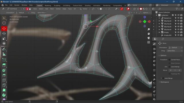
Task: Toggle Collection visibility eye icon
Action: point(179,15)
